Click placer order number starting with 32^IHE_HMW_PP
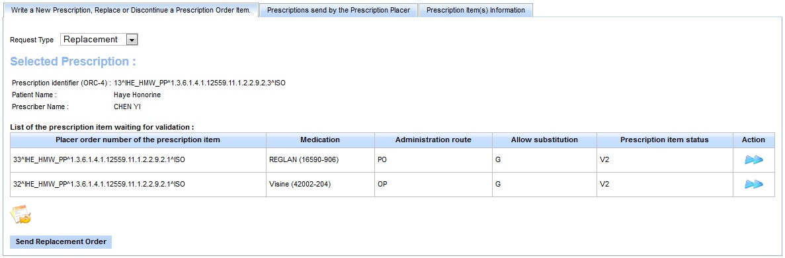Screen dimensions: 785x258 pyautogui.click(x=99, y=185)
